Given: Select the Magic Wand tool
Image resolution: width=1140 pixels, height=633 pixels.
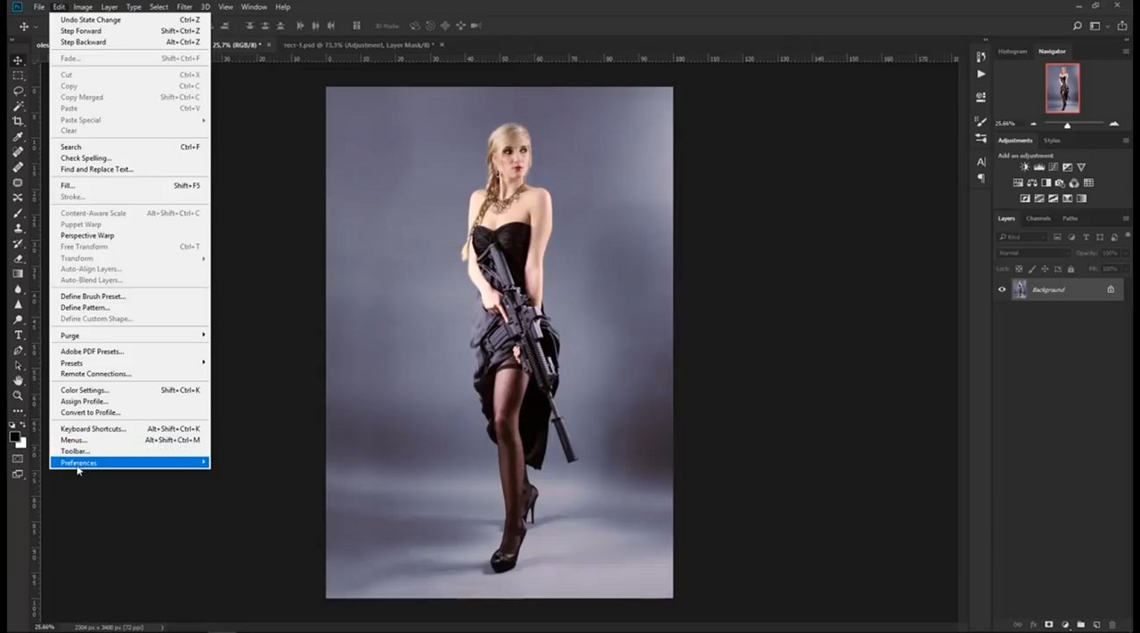Looking at the screenshot, I should [18, 106].
